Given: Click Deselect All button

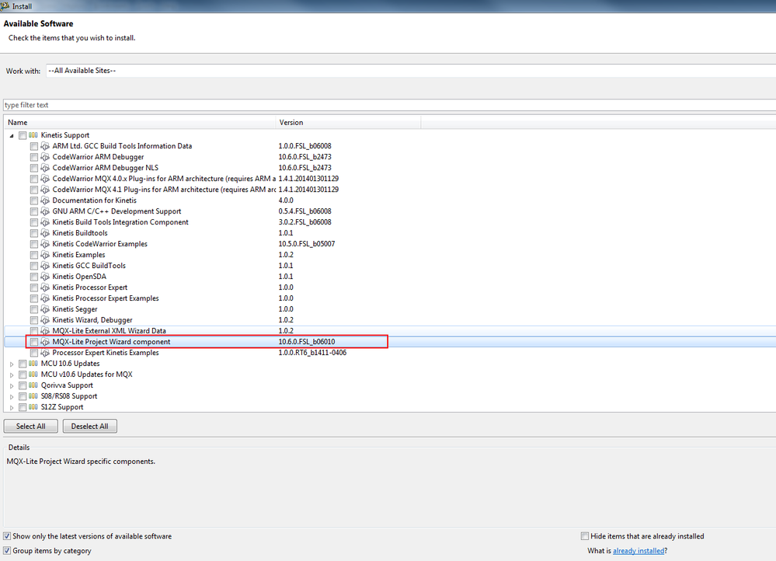Looking at the screenshot, I should [89, 427].
